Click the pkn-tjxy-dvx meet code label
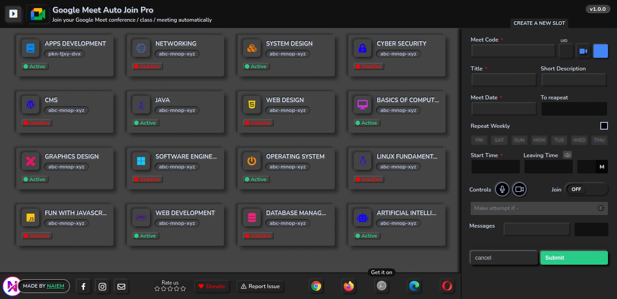617x299 pixels. point(65,54)
